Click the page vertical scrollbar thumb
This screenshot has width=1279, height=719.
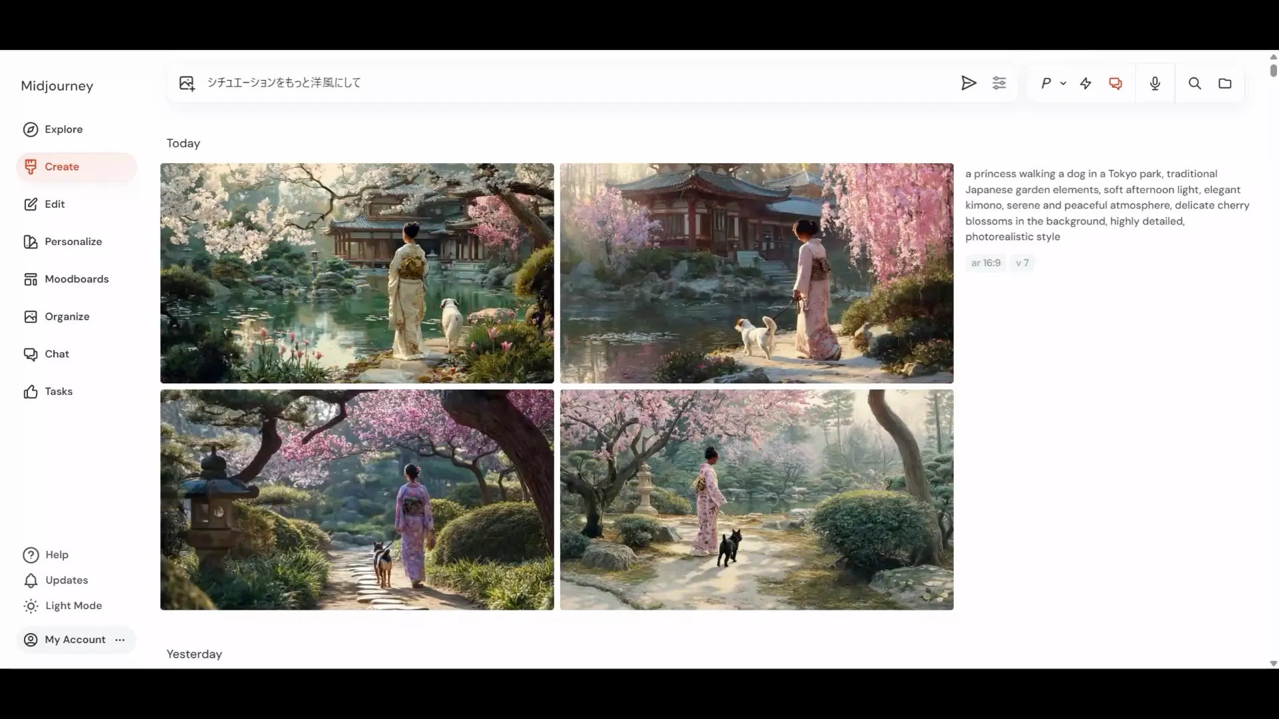[x=1273, y=69]
